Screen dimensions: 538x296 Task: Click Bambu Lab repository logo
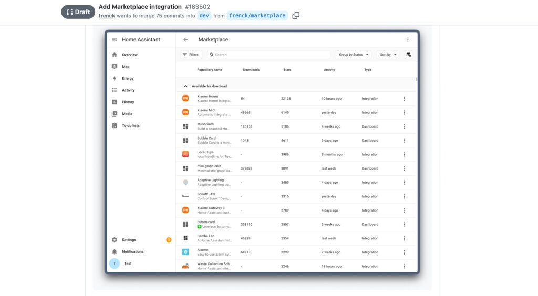coord(185,238)
